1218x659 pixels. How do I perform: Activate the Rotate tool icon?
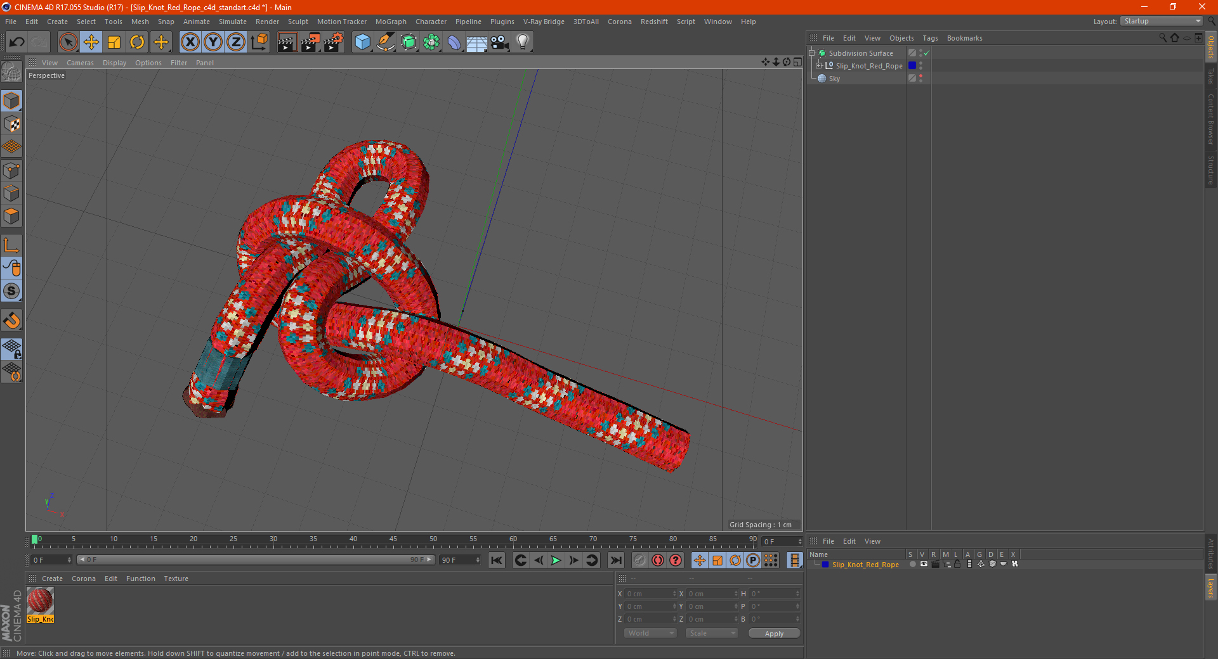coord(137,42)
